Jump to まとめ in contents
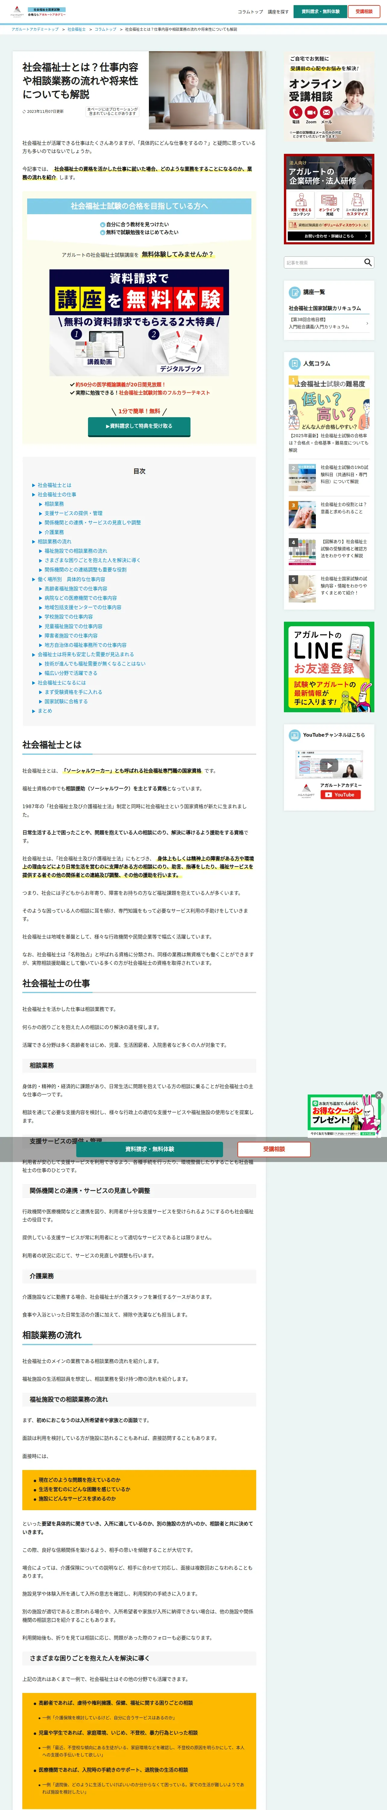This screenshot has height=1810, width=387. 45,710
